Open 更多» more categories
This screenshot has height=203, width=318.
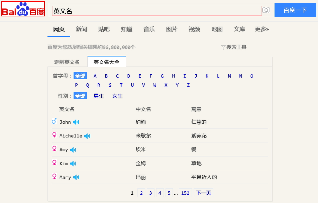point(262,29)
